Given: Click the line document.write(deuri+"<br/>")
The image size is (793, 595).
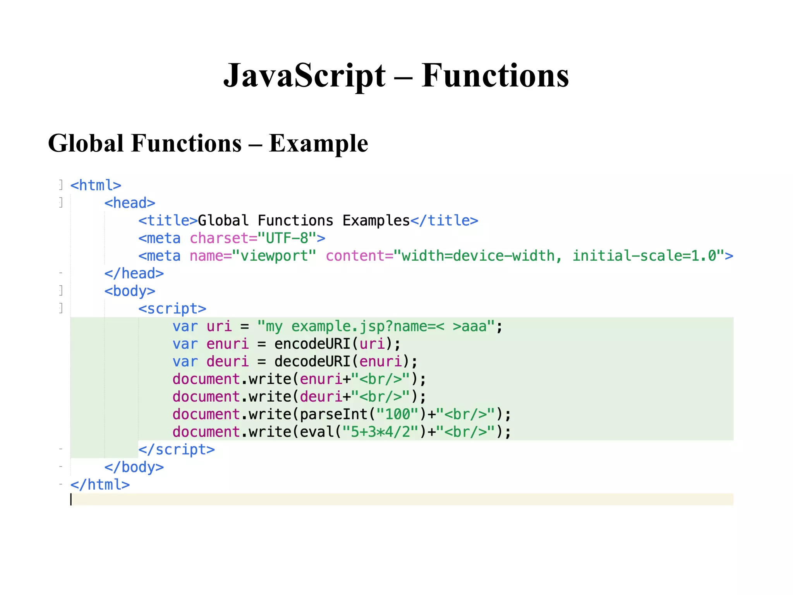Looking at the screenshot, I should [x=299, y=397].
